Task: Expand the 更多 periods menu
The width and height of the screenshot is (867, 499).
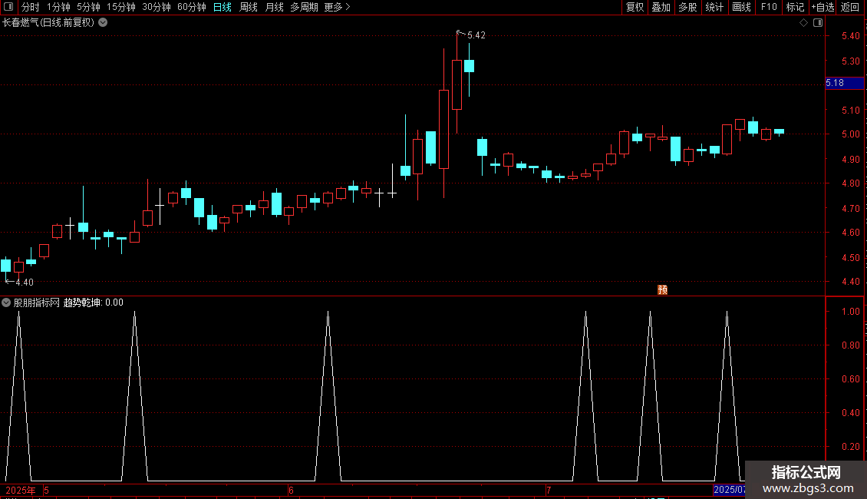Action: (x=337, y=7)
